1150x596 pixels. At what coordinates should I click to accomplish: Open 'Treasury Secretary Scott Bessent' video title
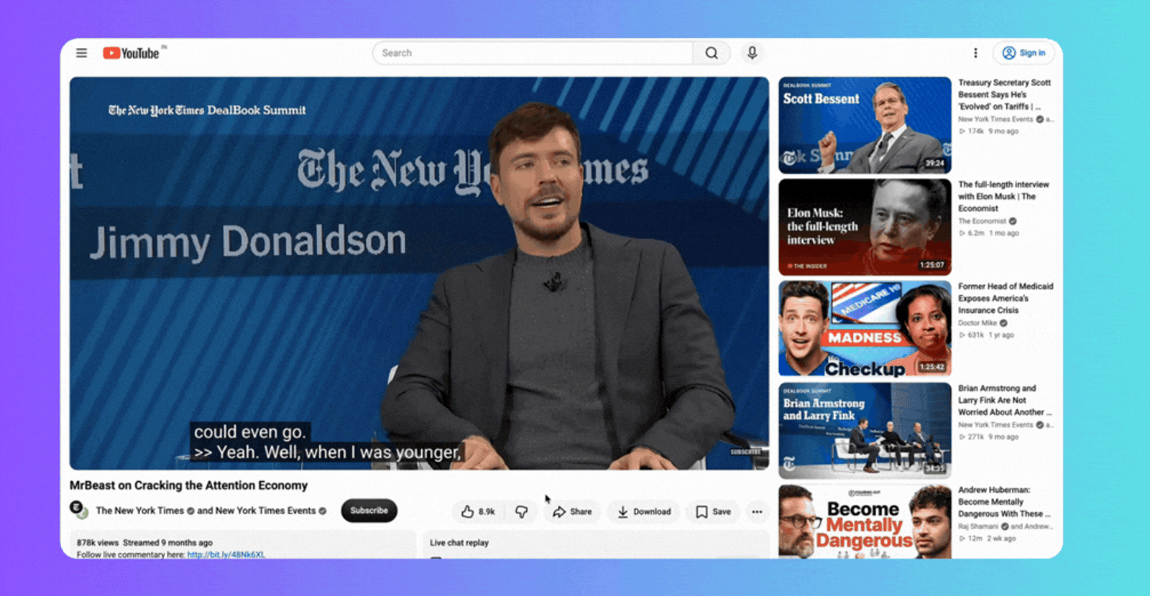pyautogui.click(x=1004, y=95)
